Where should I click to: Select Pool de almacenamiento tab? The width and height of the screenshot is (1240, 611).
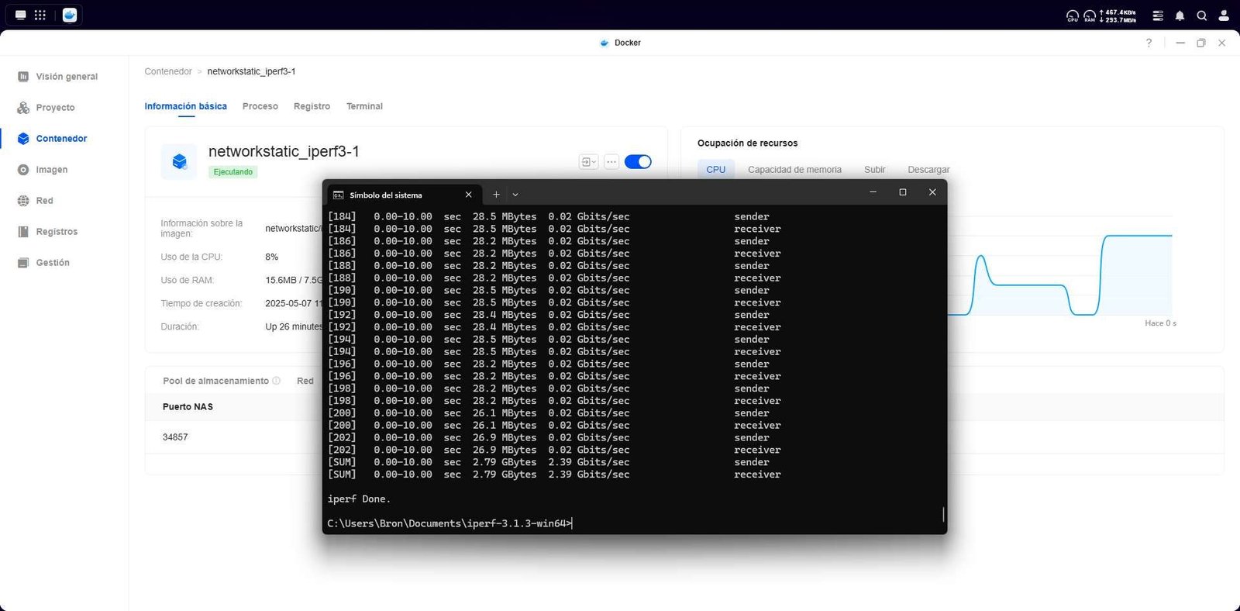tap(215, 381)
